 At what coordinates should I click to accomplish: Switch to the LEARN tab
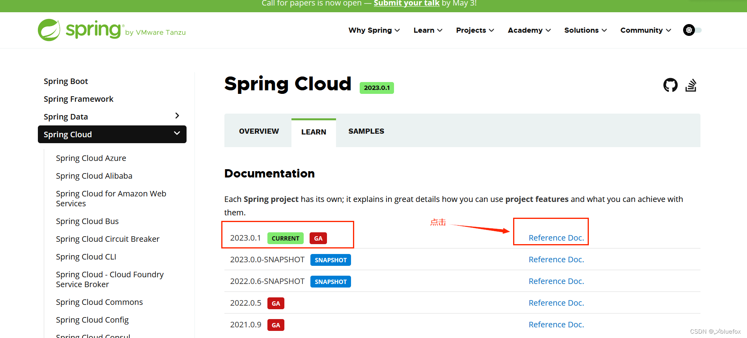(x=314, y=132)
